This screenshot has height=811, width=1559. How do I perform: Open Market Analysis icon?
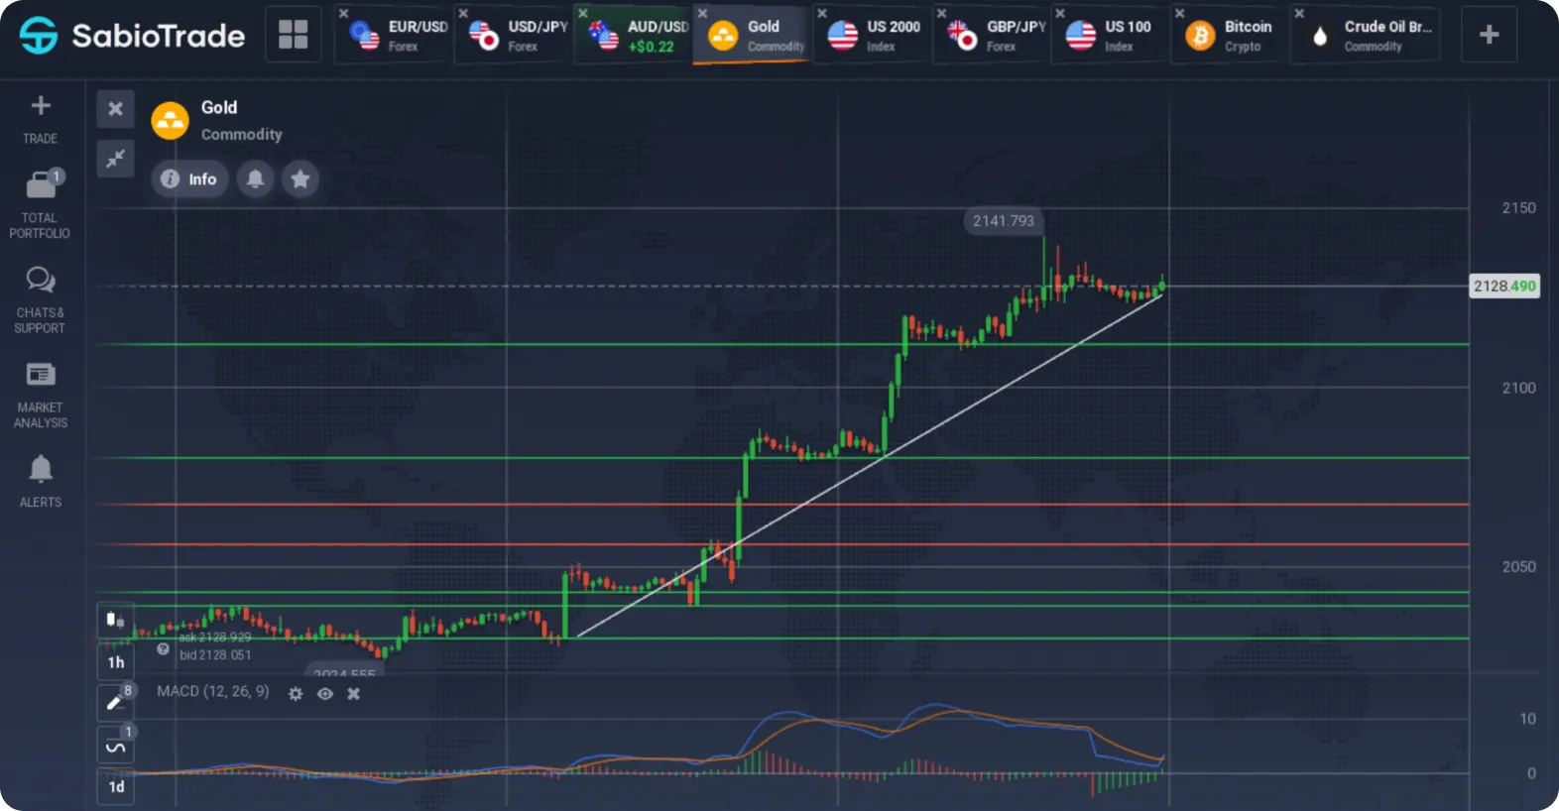(41, 374)
